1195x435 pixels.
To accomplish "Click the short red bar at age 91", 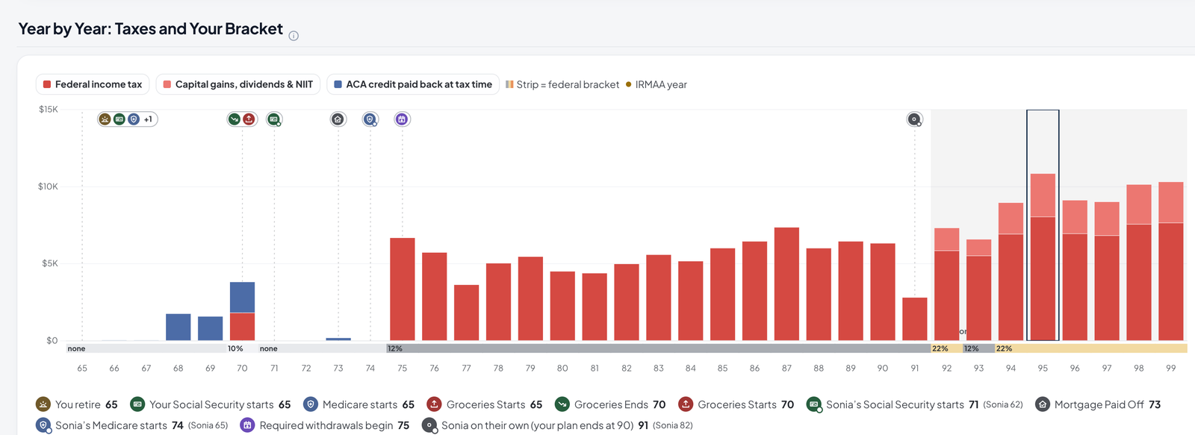I will (x=915, y=319).
